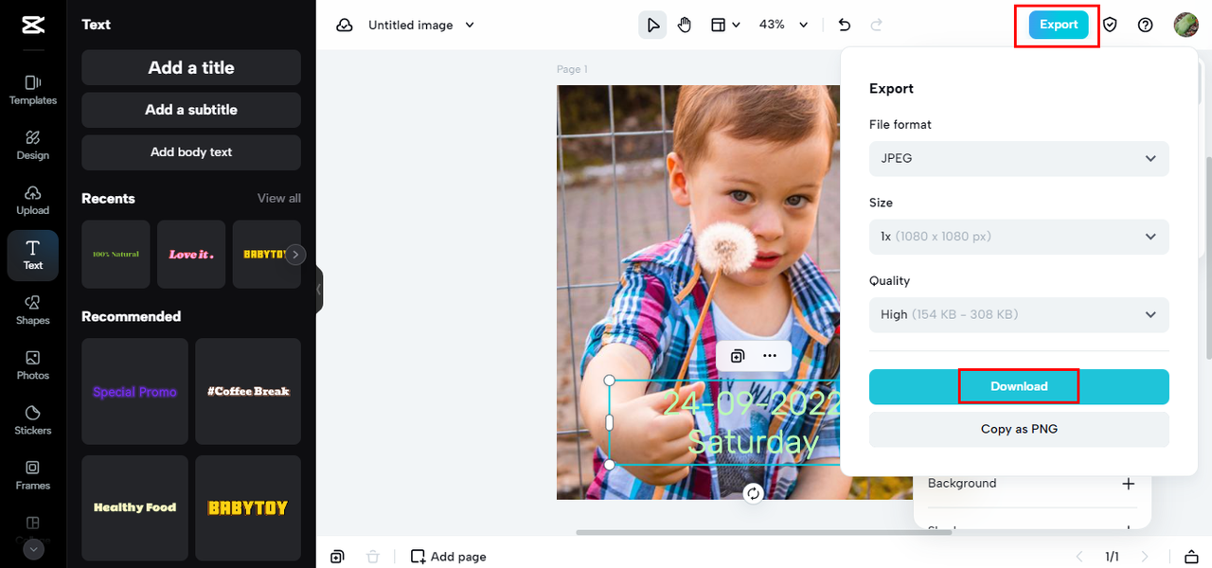Open the help question mark icon

(x=1146, y=26)
